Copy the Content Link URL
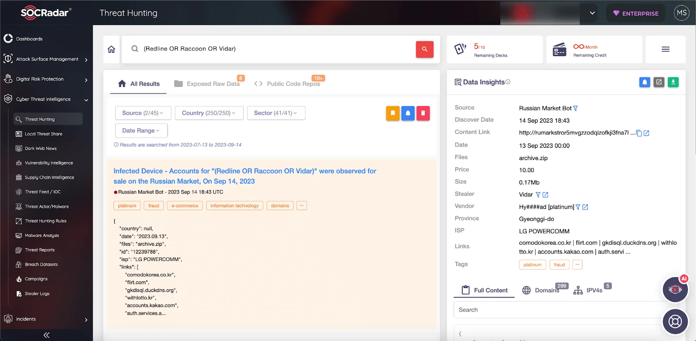This screenshot has width=696, height=341. (x=639, y=133)
